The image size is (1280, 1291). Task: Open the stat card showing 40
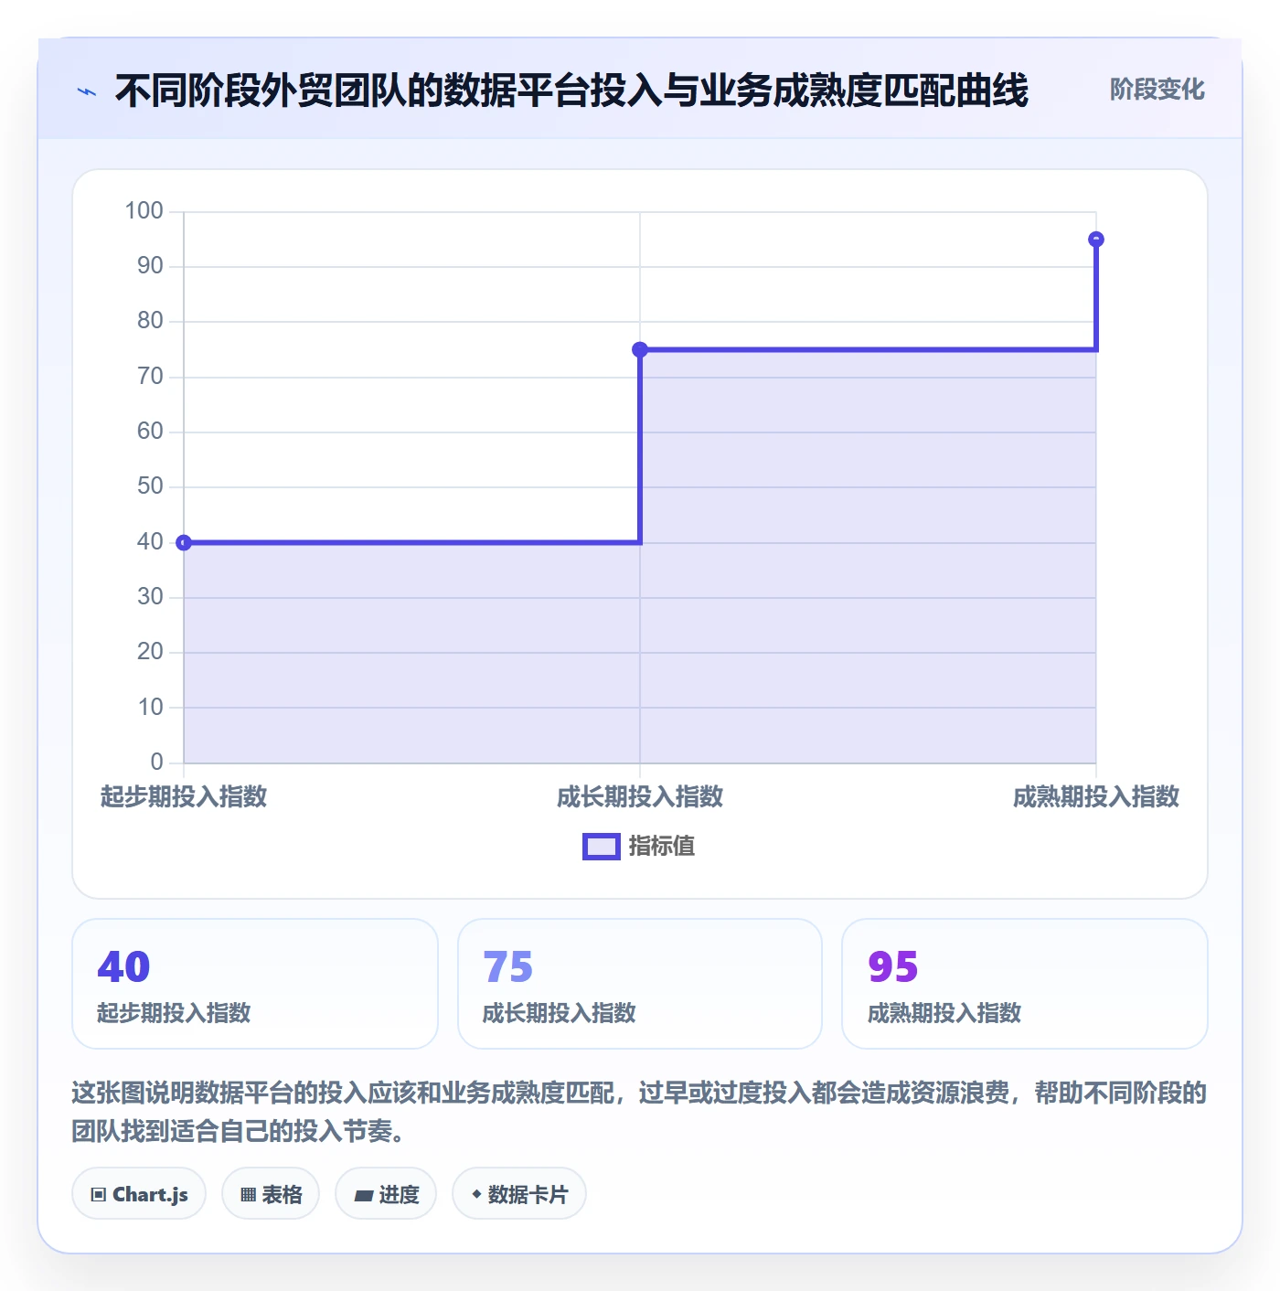pyautogui.click(x=255, y=984)
